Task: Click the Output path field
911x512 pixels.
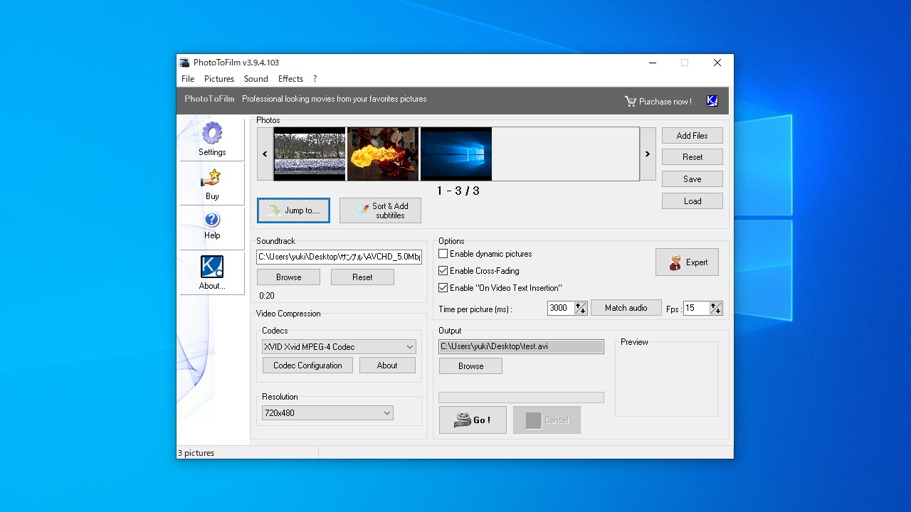Action: (521, 346)
